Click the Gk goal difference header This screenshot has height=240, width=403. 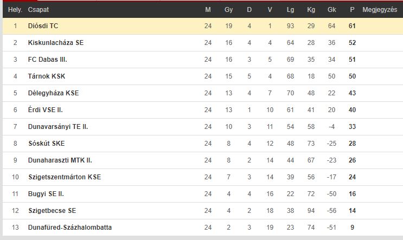click(x=331, y=10)
